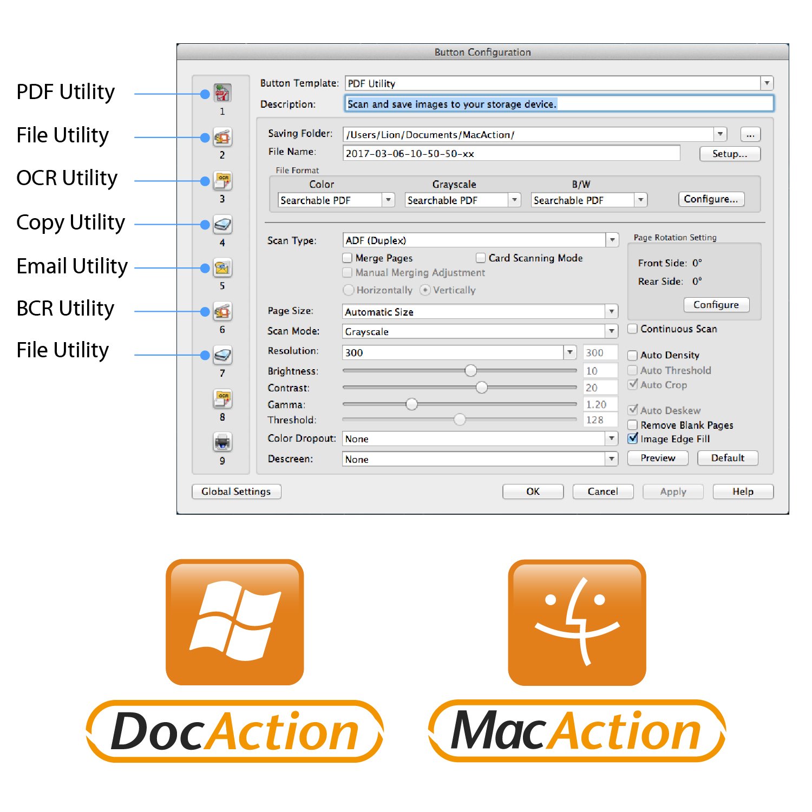Uncheck Image Edge Fill
The image size is (812, 812).
click(632, 439)
